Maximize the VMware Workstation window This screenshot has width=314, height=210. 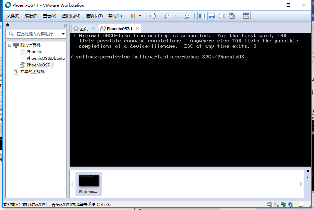click(288, 5)
